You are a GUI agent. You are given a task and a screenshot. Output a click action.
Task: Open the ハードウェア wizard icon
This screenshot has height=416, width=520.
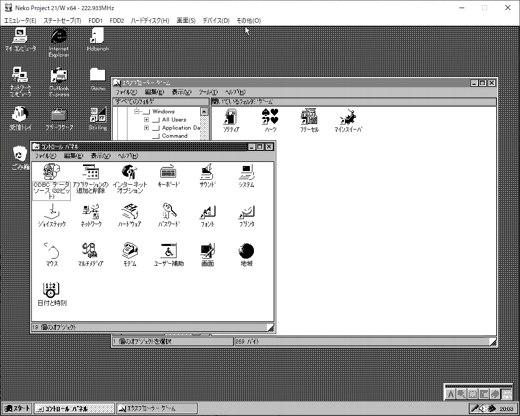[x=129, y=216]
